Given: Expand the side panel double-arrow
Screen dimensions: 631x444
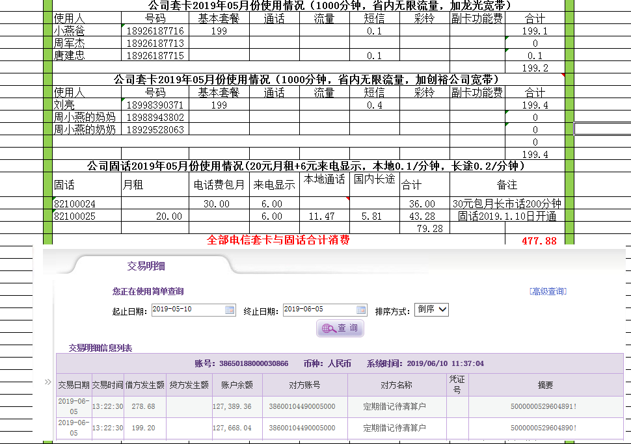Looking at the screenshot, I should click(47, 382).
